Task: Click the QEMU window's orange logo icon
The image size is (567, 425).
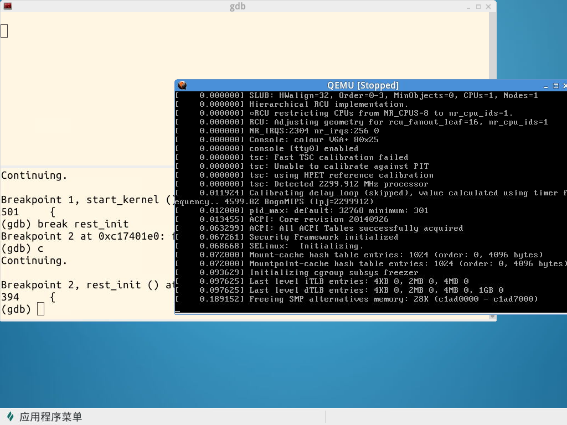Action: (x=182, y=85)
